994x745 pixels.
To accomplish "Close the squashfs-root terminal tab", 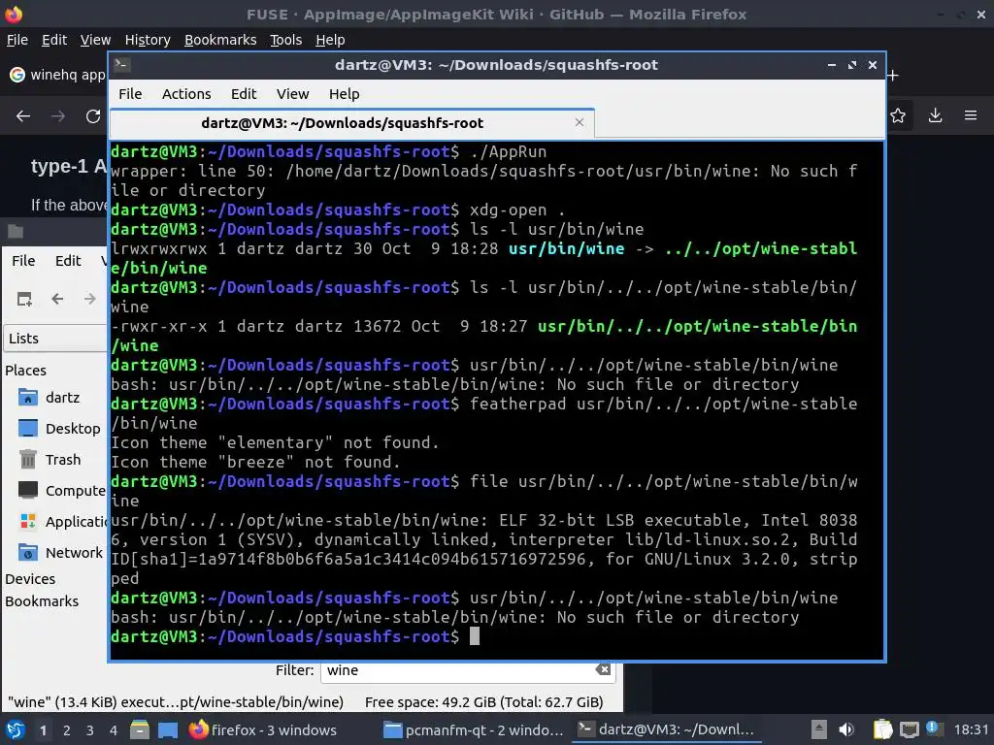I will [x=580, y=122].
